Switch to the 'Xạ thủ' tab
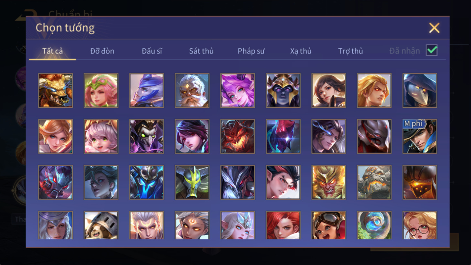Image resolution: width=471 pixels, height=265 pixels. [x=301, y=51]
